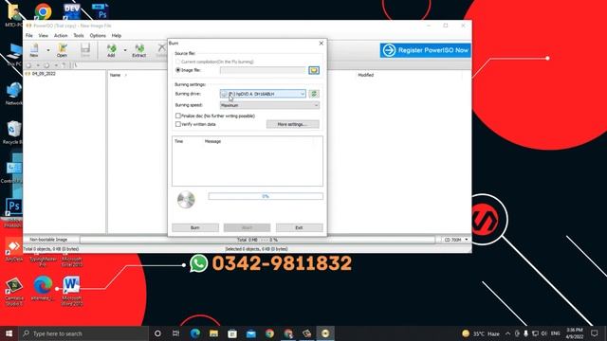Click the taskbar clock and date
Image resolution: width=607 pixels, height=341 pixels.
[575, 333]
